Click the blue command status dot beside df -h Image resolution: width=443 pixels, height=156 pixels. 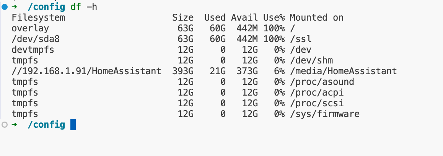[x=5, y=7]
